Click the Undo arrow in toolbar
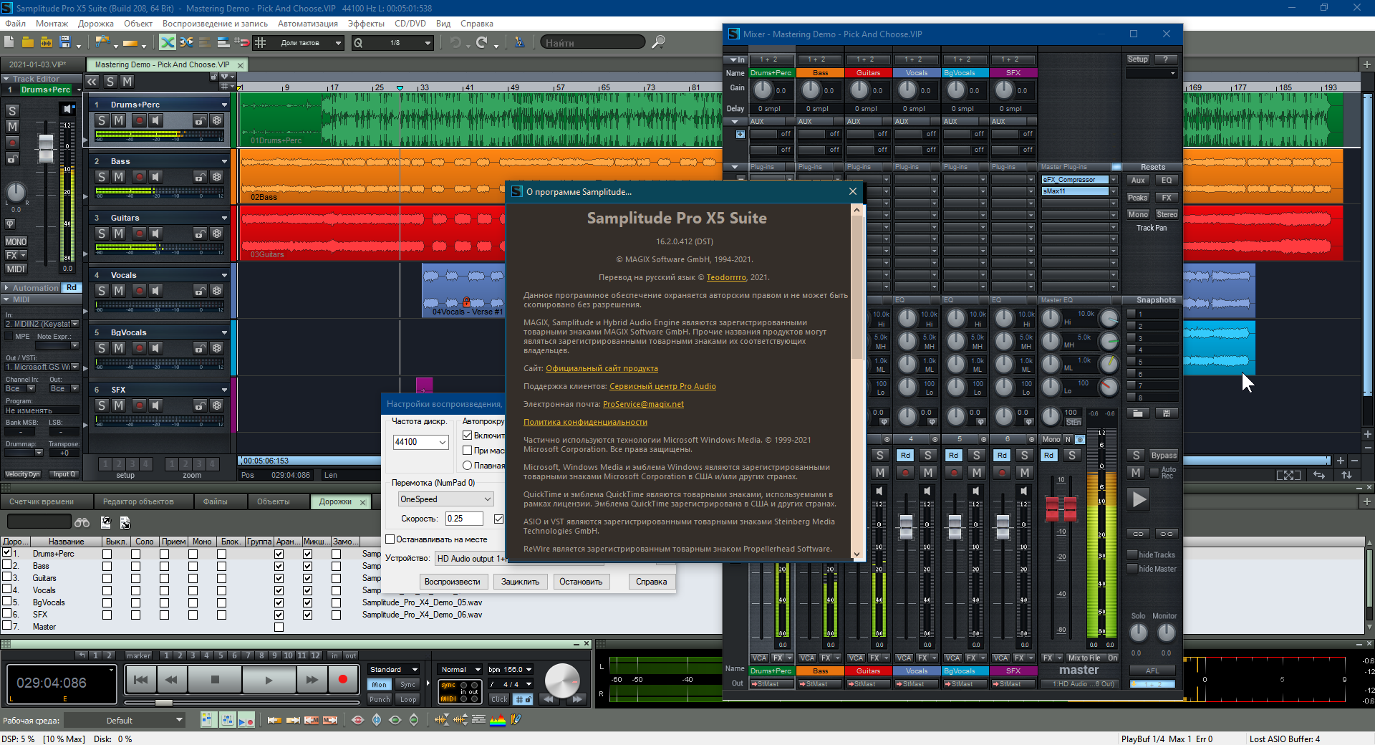The width and height of the screenshot is (1375, 745). coord(455,42)
